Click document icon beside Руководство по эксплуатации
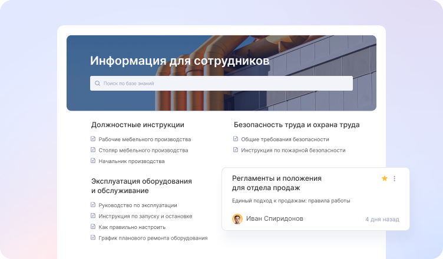This screenshot has height=259, width=443. click(x=92, y=205)
